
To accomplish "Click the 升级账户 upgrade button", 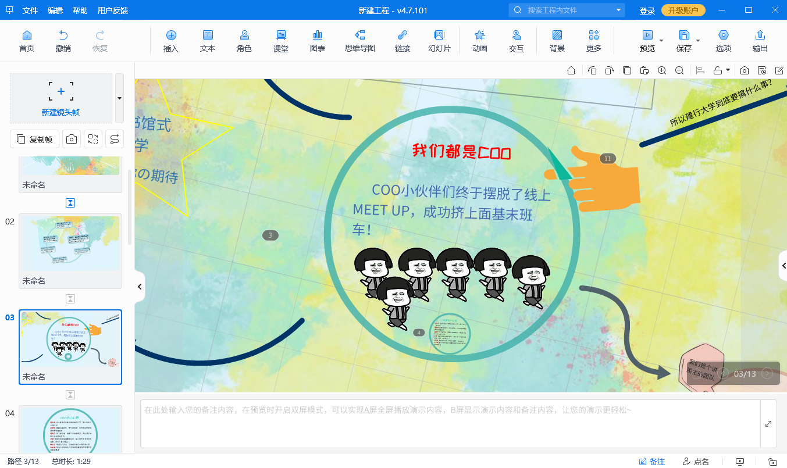I will point(683,10).
